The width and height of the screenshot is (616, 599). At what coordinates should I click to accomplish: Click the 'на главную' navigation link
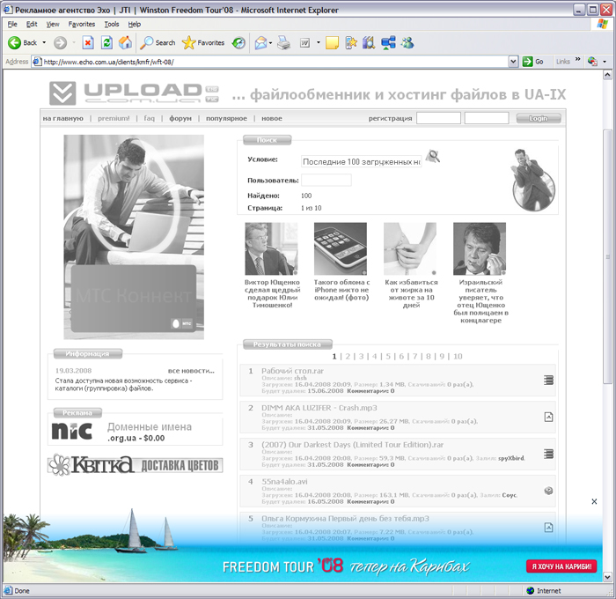pyautogui.click(x=62, y=118)
